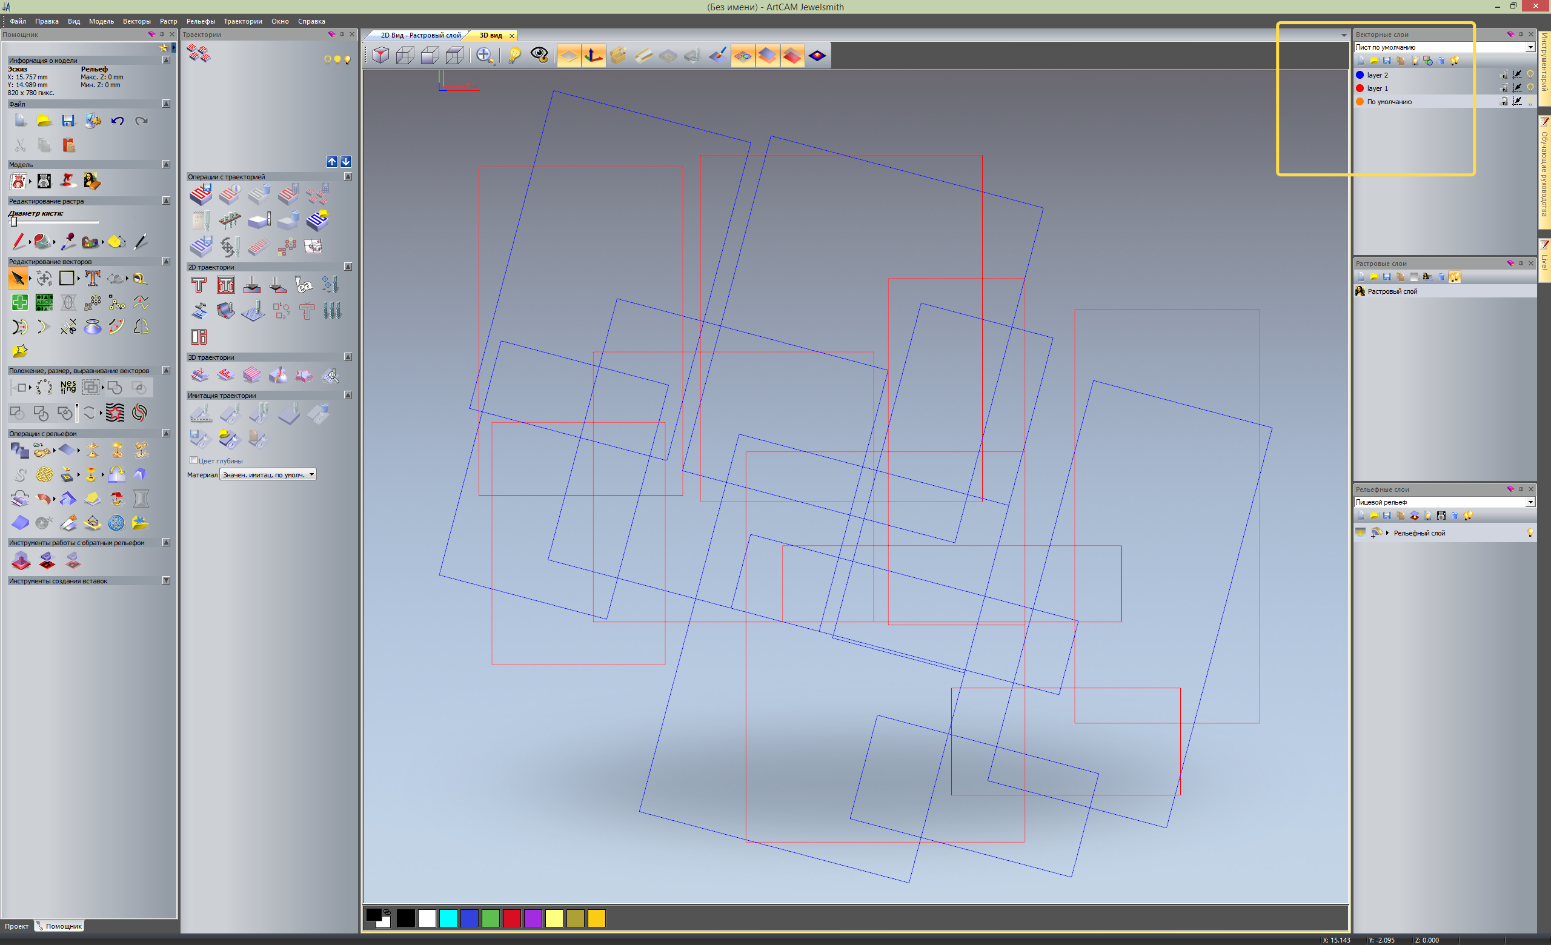Open the Траектории menu
The height and width of the screenshot is (945, 1551).
pyautogui.click(x=242, y=21)
